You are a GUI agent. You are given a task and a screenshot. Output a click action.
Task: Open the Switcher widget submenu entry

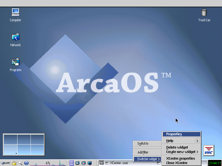pos(147,159)
